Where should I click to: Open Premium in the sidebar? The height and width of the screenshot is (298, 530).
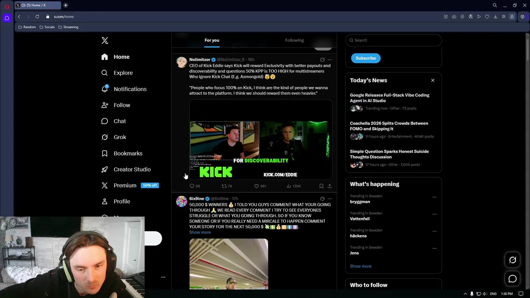pos(130,185)
